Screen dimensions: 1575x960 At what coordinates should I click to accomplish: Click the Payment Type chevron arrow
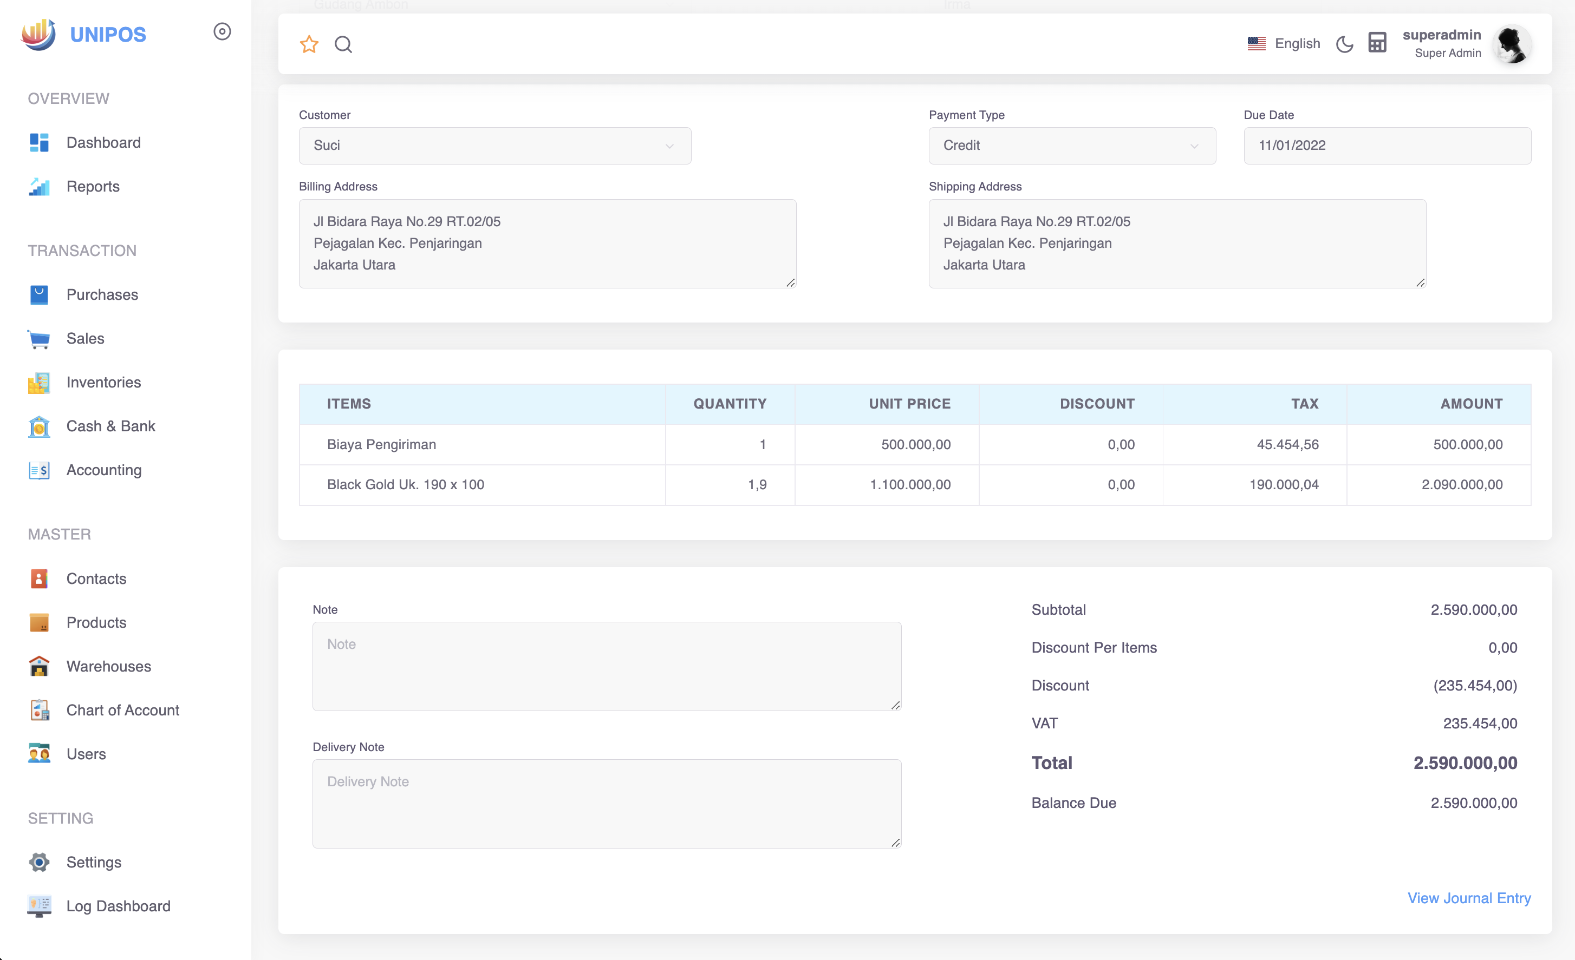tap(1194, 146)
